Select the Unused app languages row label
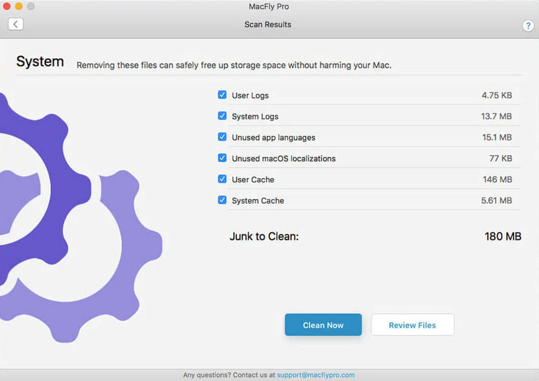This screenshot has width=539, height=381. tap(273, 137)
